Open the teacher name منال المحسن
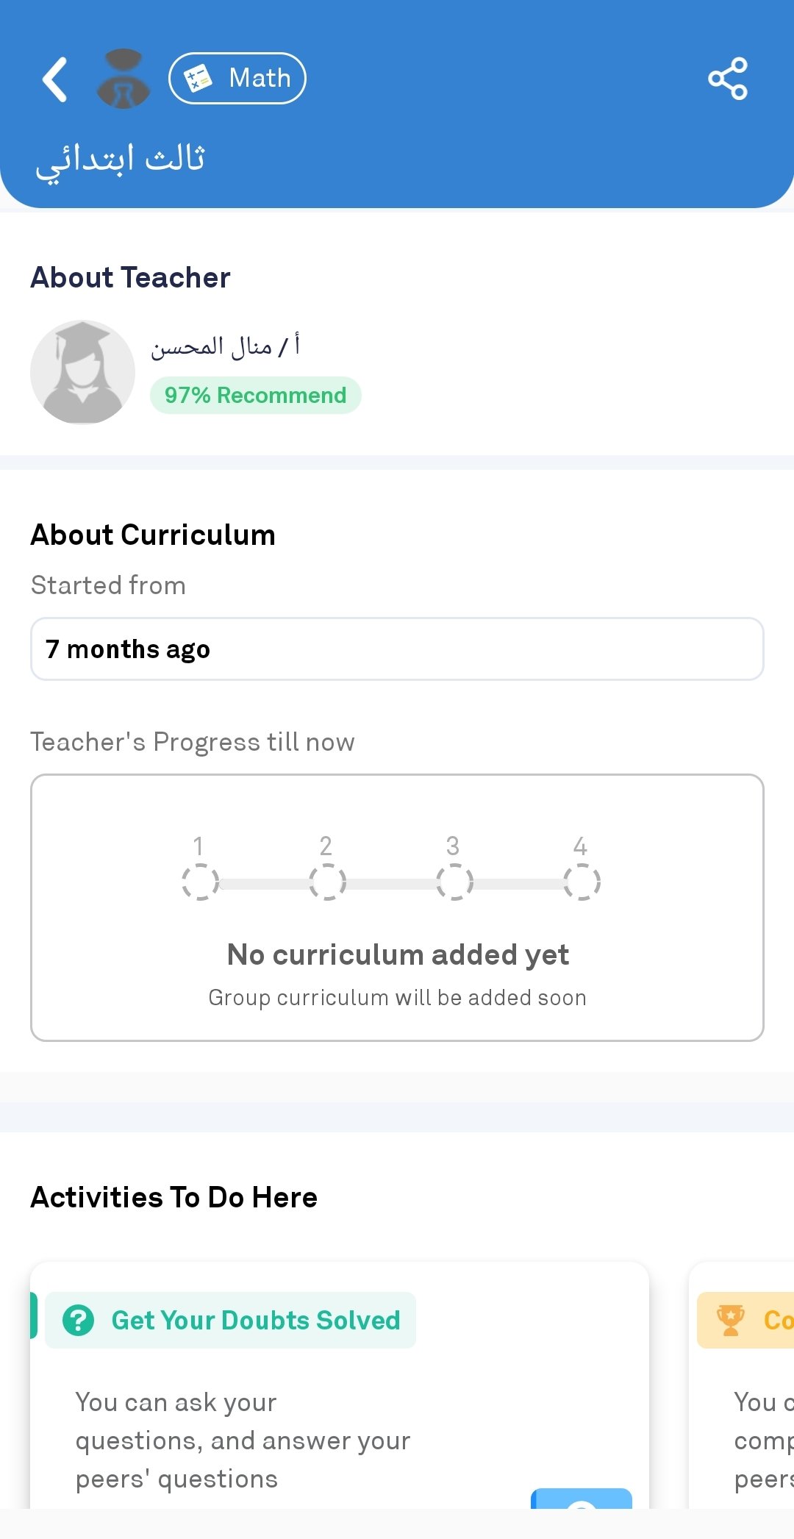The width and height of the screenshot is (794, 1539). coord(225,346)
